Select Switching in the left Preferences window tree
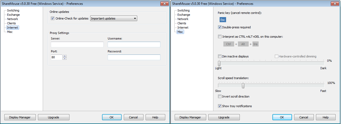Viewport: 341px width, 124px height. click(x=13, y=10)
